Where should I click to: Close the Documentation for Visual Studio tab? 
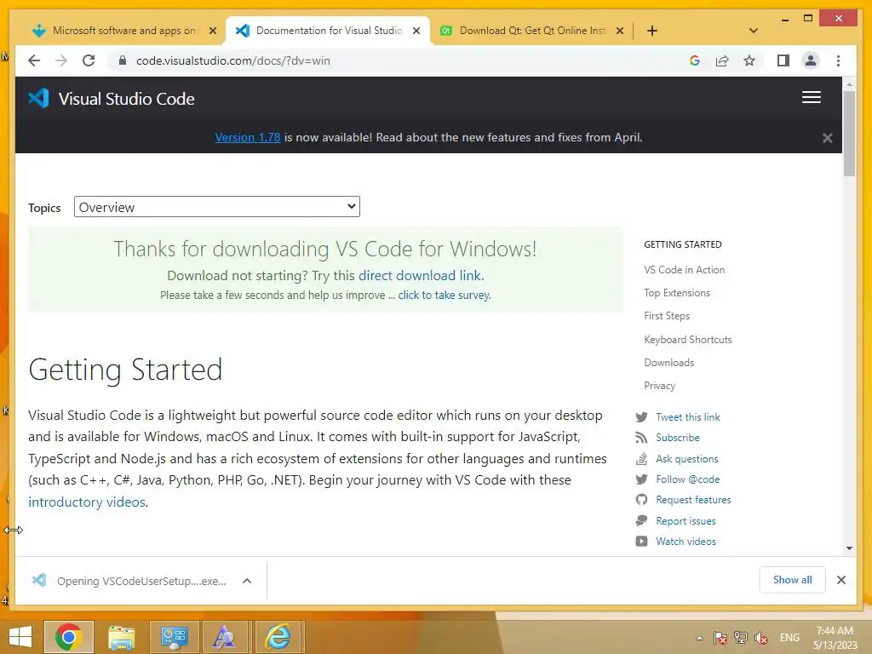tap(416, 31)
